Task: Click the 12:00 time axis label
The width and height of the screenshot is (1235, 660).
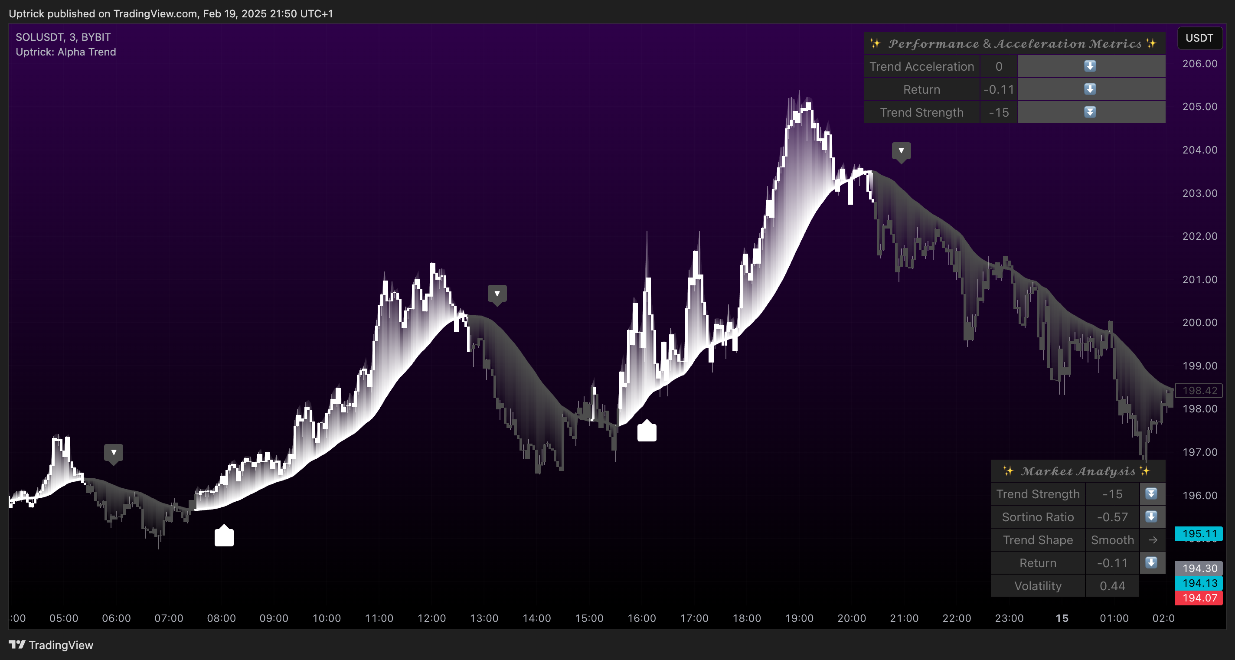Action: point(431,618)
